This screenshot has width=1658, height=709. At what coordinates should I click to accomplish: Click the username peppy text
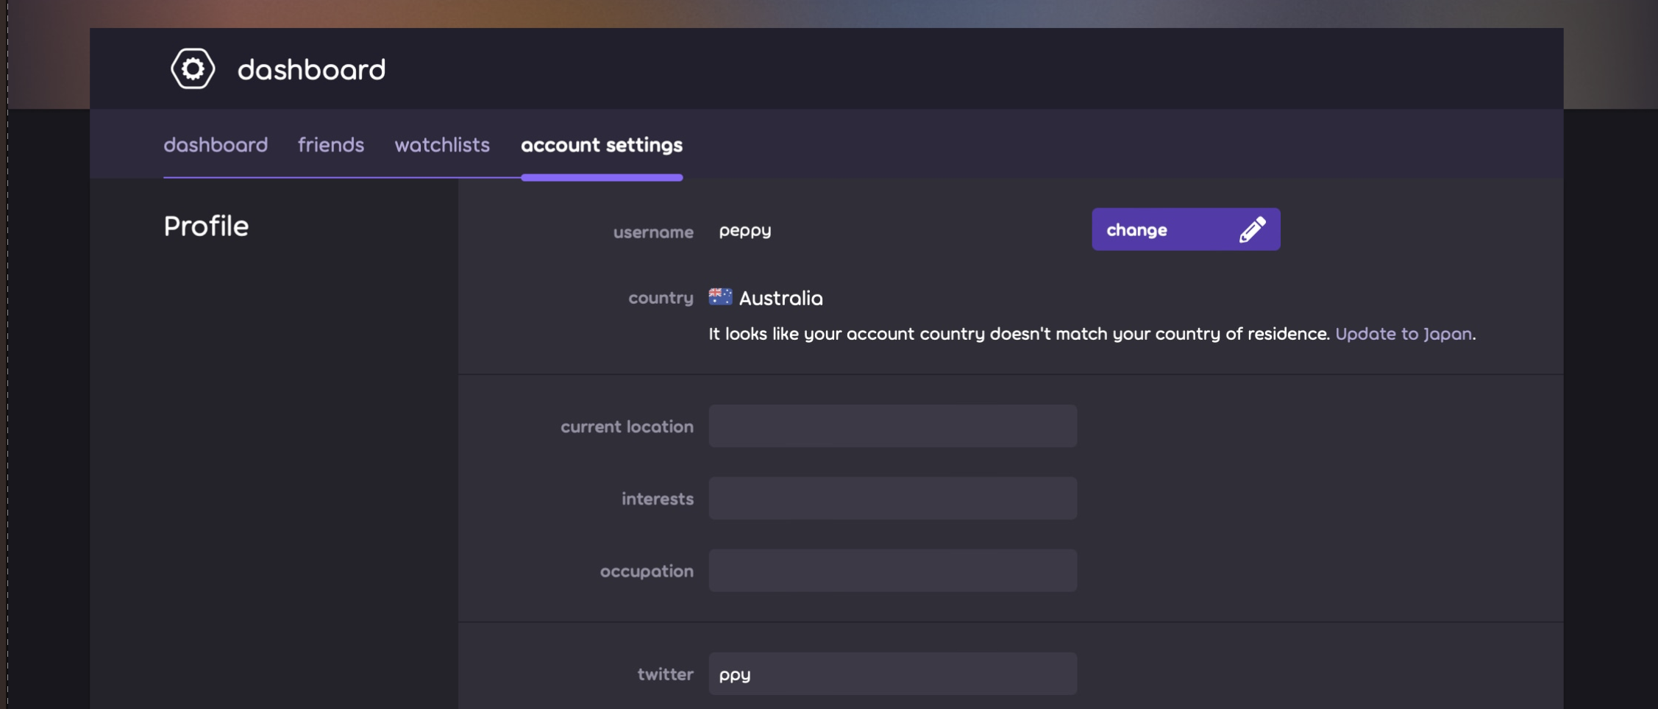[x=744, y=231]
